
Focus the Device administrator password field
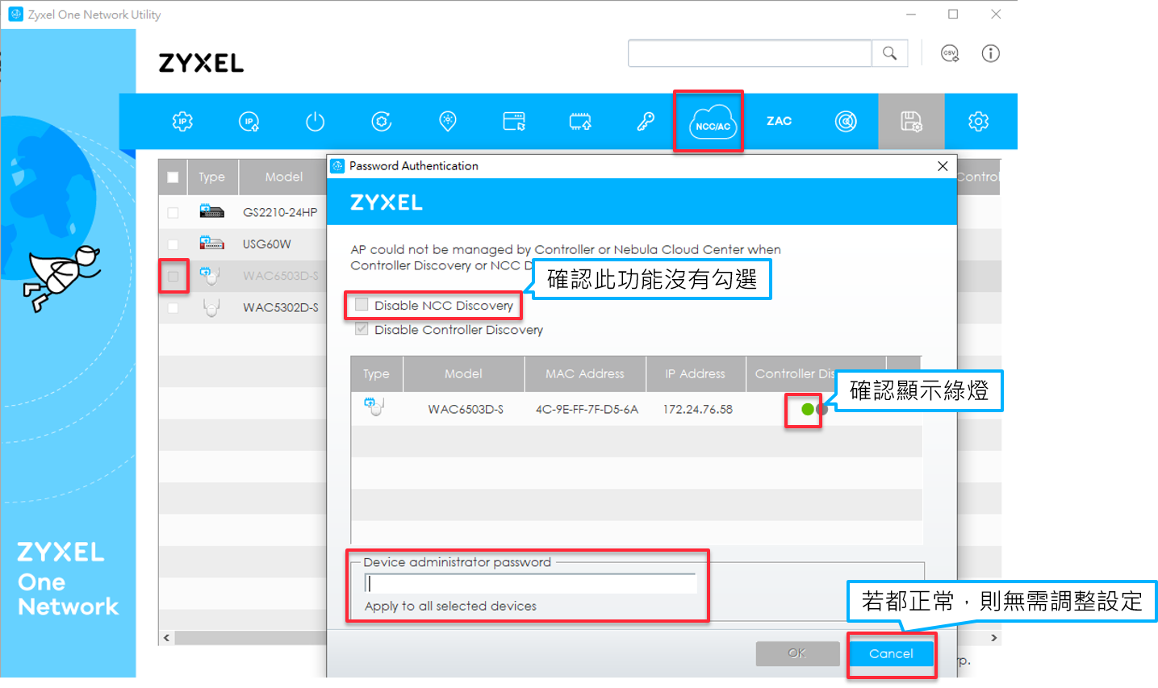point(530,583)
